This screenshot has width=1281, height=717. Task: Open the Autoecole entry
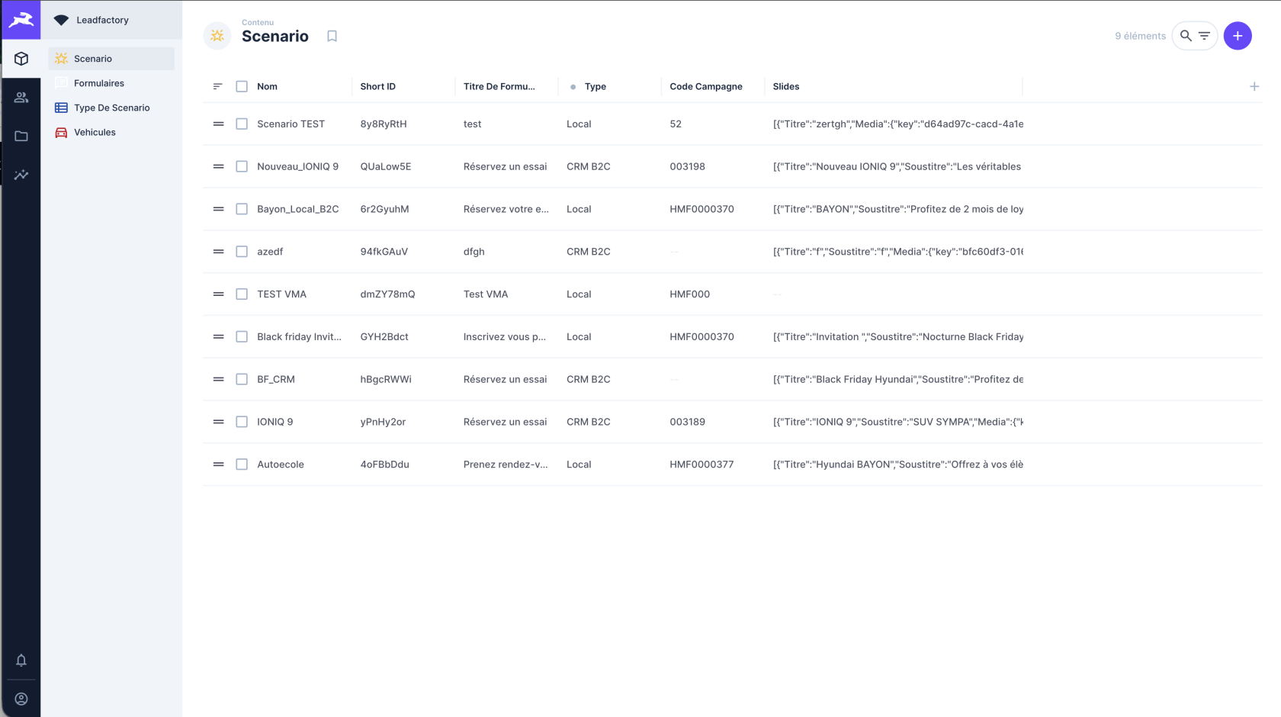pos(281,465)
